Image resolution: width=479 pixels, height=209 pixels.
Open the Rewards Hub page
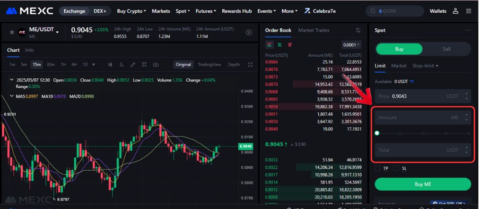click(x=237, y=11)
